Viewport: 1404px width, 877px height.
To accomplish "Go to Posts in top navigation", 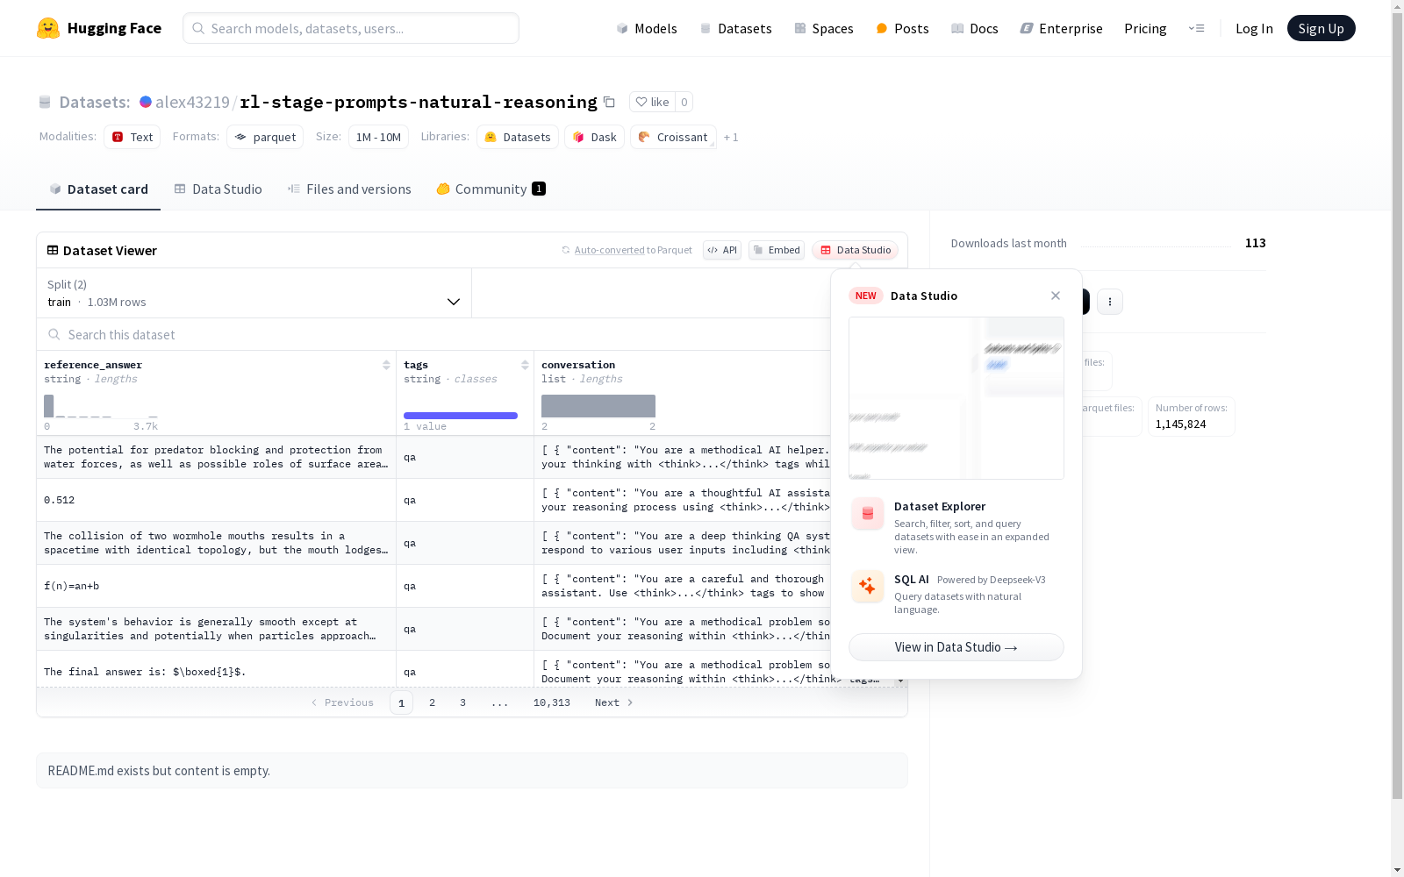I will coord(902,28).
